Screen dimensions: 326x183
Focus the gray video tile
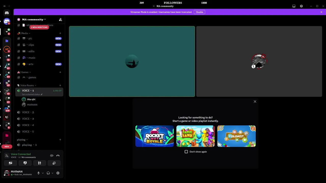[259, 62]
